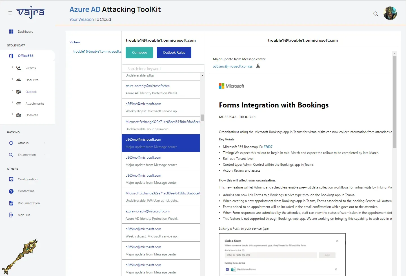Screen dimensions: 406x276
Task: Select victim trouble1@trouble1.onmicrosoft.com in Victims list
Action: tap(97, 51)
